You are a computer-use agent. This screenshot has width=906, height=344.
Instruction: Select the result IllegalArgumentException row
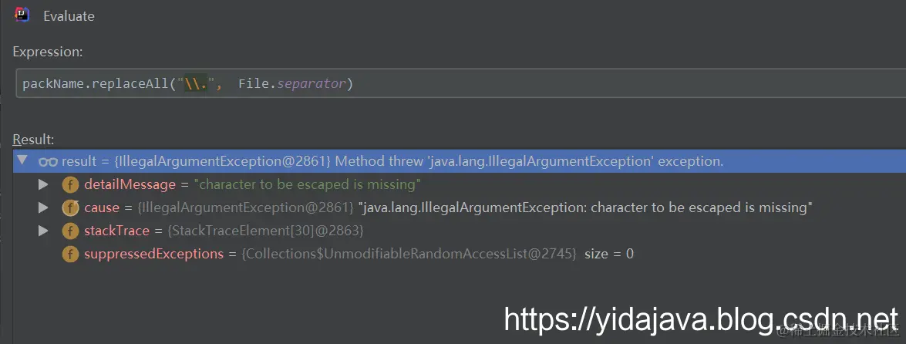460,161
